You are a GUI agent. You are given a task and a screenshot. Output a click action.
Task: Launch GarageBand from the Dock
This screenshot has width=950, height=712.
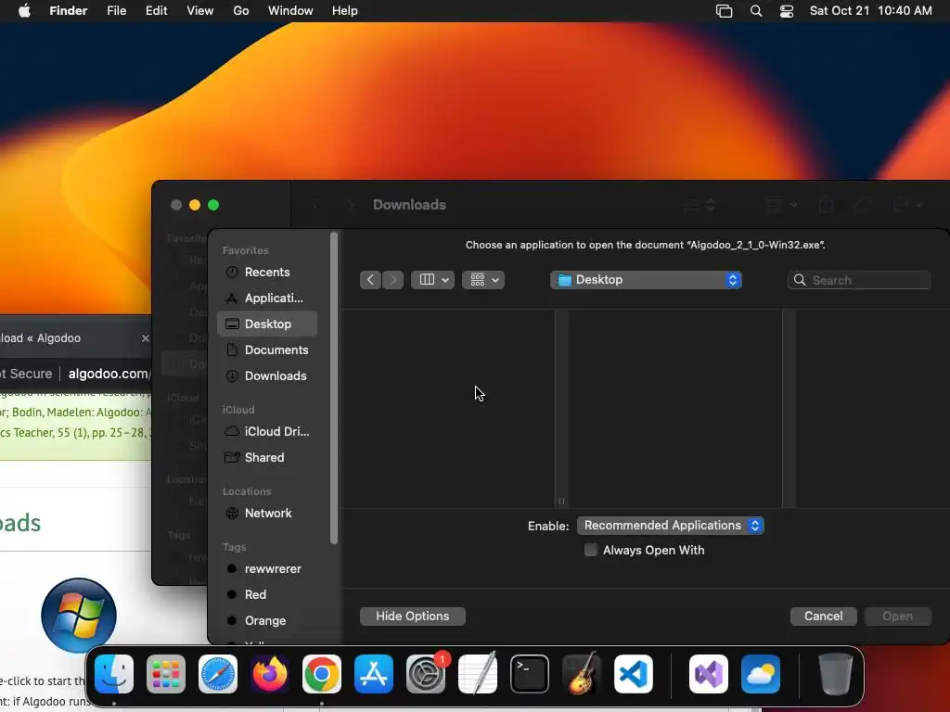582,674
